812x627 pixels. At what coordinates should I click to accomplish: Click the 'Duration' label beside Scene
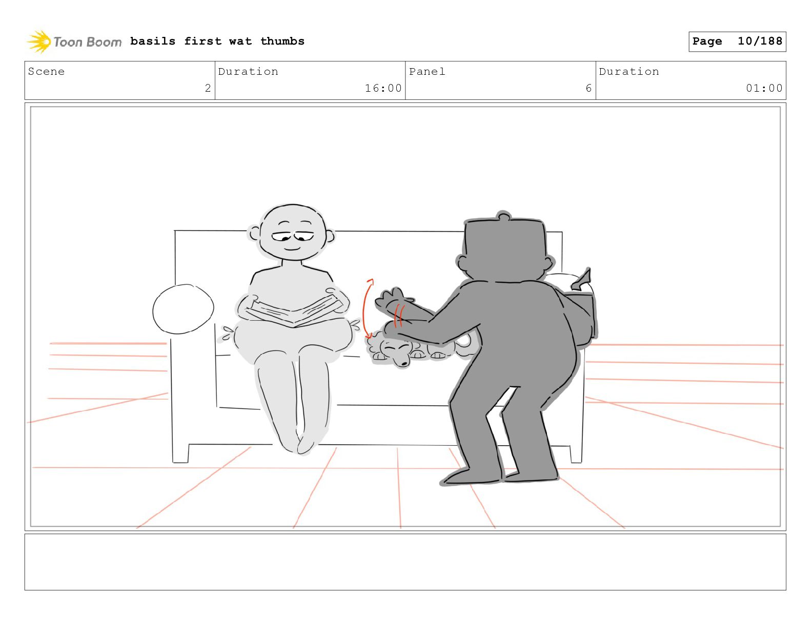point(248,71)
